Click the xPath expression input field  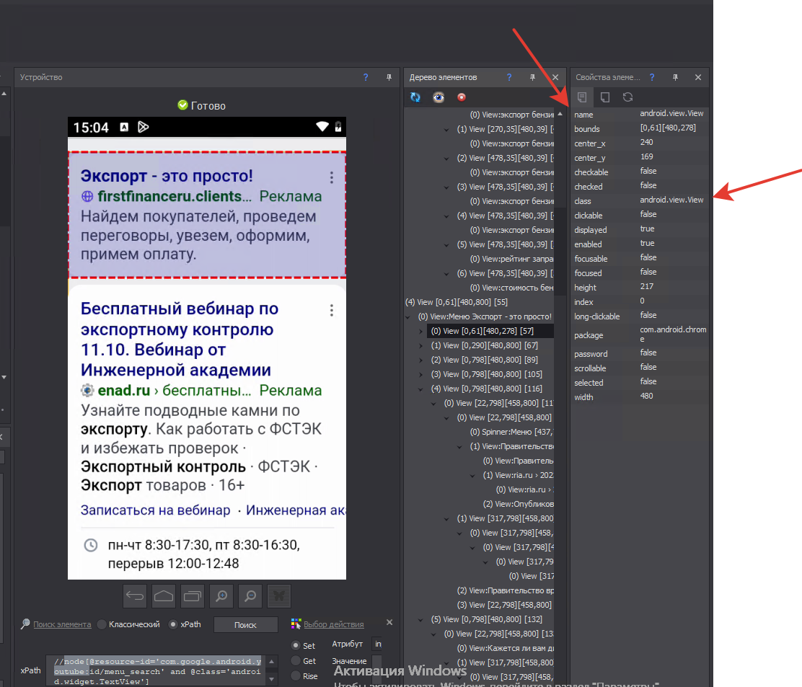pos(160,671)
